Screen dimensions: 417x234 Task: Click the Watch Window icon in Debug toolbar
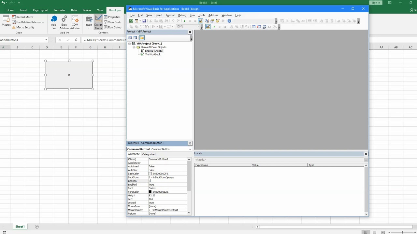(x=264, y=27)
